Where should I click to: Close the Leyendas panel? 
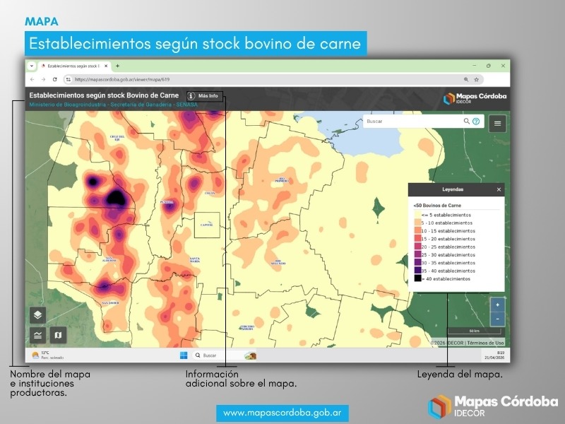pos(499,189)
